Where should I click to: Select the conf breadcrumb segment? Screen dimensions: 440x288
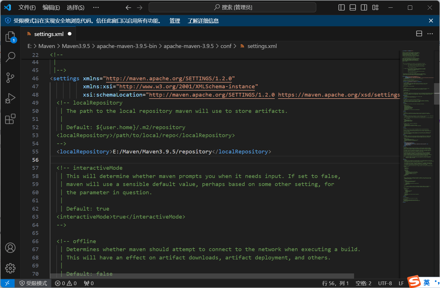pos(226,46)
